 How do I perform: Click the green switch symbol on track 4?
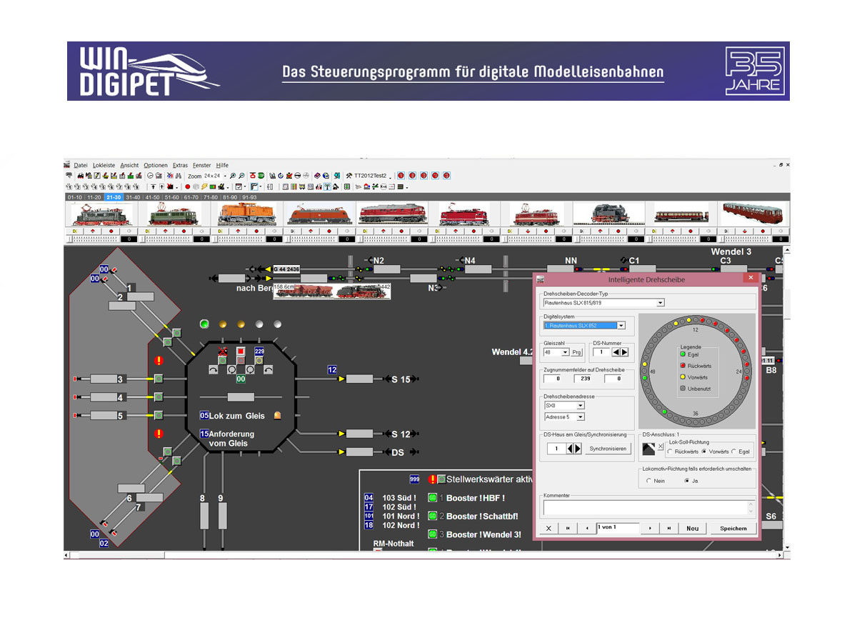(x=159, y=397)
